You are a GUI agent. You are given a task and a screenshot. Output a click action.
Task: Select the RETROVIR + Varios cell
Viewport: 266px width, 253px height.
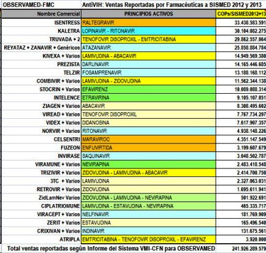pos(42,189)
